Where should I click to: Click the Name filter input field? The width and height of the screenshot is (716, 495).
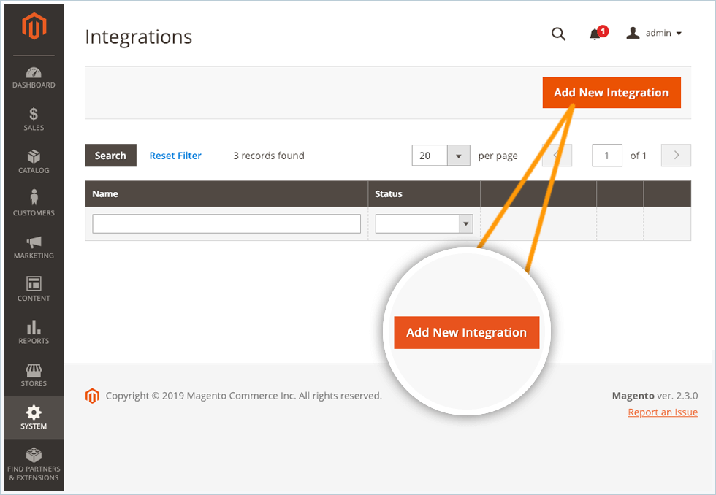coord(226,224)
